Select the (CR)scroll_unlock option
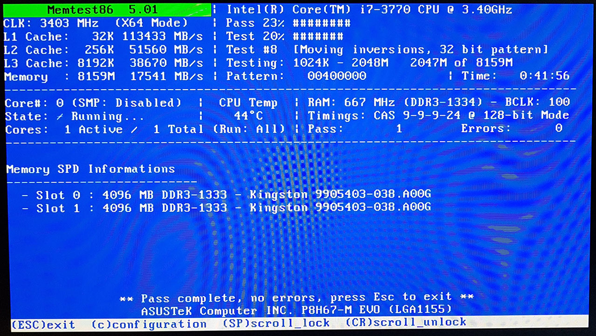 pyautogui.click(x=406, y=322)
